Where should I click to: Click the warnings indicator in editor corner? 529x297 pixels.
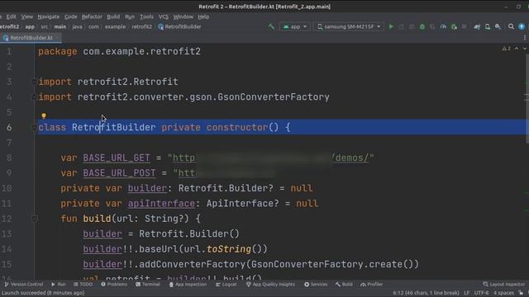pyautogui.click(x=507, y=49)
